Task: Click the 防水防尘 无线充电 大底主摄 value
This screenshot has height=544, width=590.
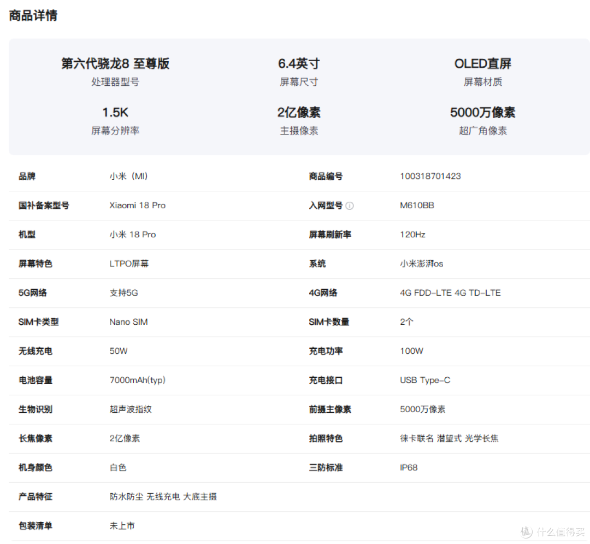Action: pyautogui.click(x=163, y=497)
